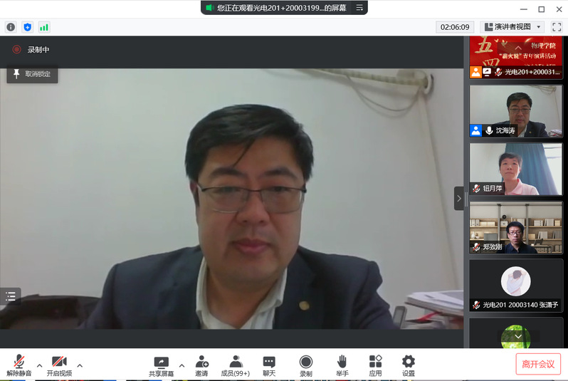The width and height of the screenshot is (568, 381).
Task: Open the 应用 apps icon
Action: tap(375, 365)
